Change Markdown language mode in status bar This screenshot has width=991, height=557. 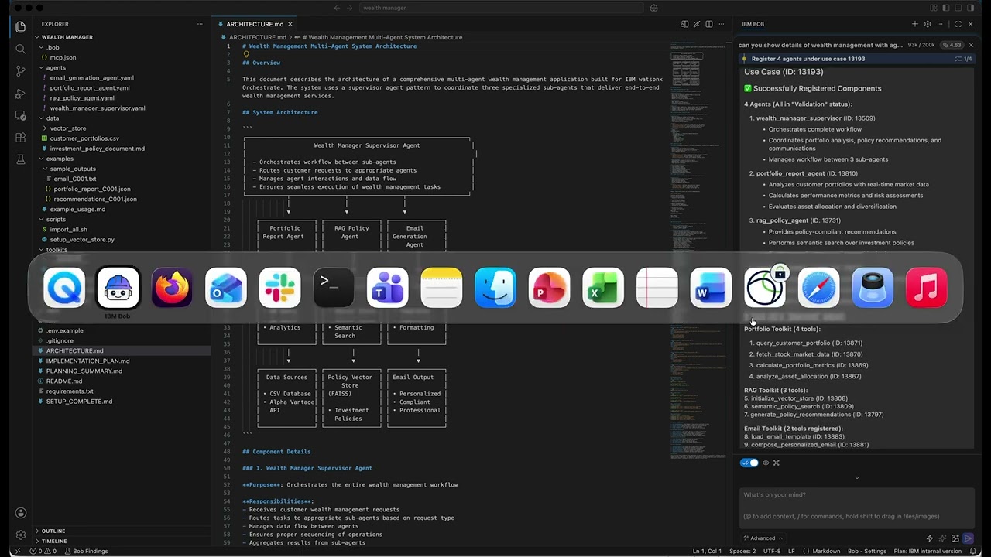(826, 552)
